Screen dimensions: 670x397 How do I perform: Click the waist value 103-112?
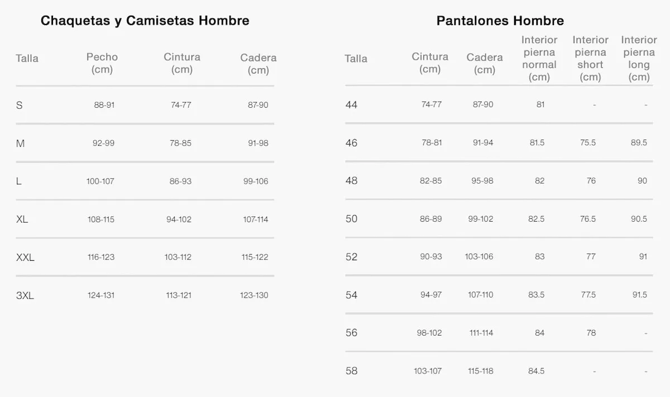(x=178, y=257)
